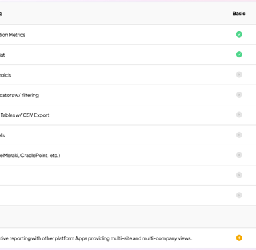The height and width of the screenshot is (250, 256).
Task: Click the second green checkmark icon under Basic
Action: pos(239,55)
